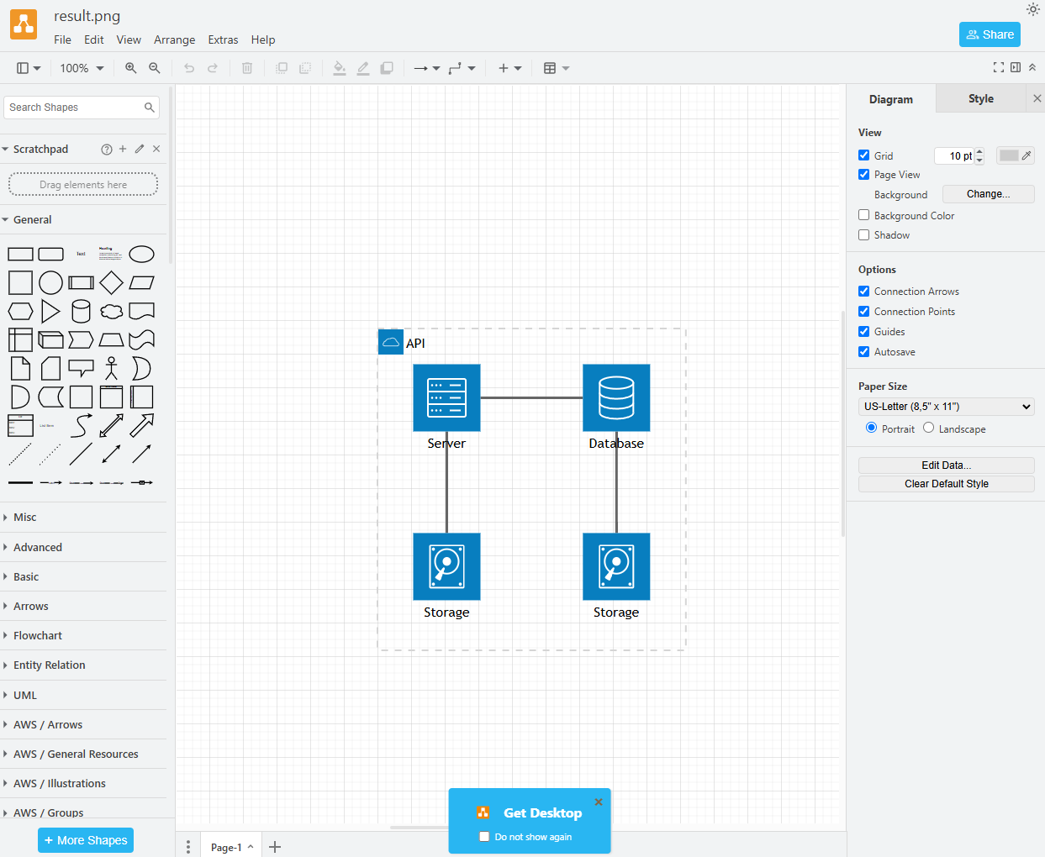1045x857 pixels.
Task: Open the pages menu with three dots
Action: click(x=188, y=847)
